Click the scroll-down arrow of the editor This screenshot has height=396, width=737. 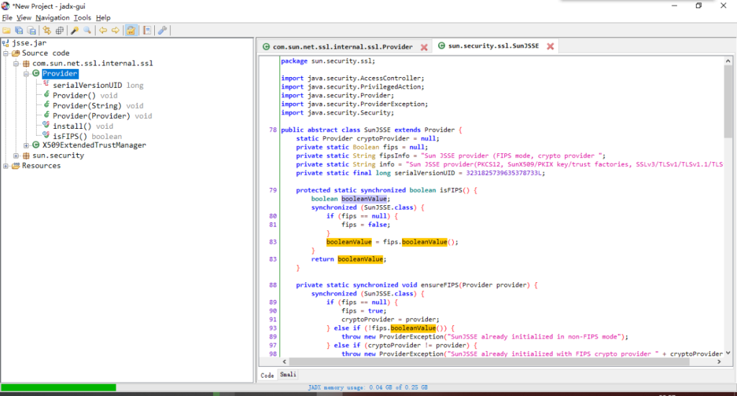(x=727, y=353)
